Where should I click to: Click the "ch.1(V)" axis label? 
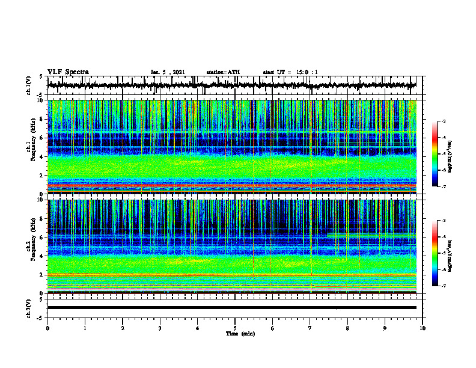29,85
